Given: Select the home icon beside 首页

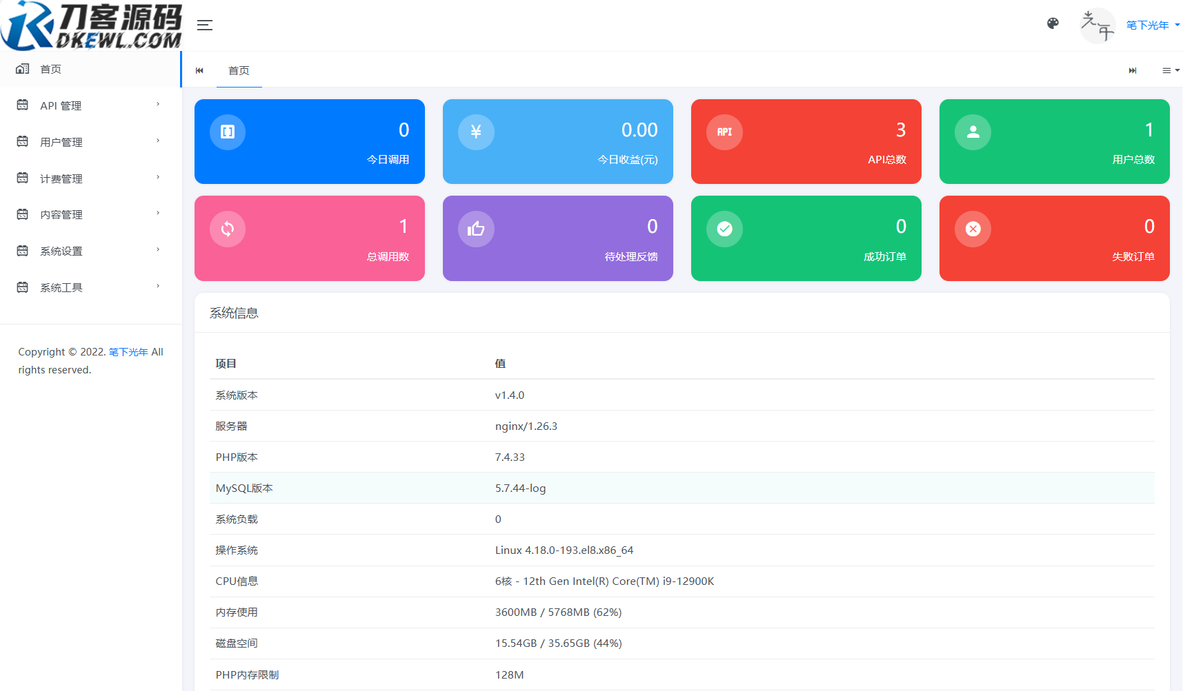Looking at the screenshot, I should coord(21,68).
